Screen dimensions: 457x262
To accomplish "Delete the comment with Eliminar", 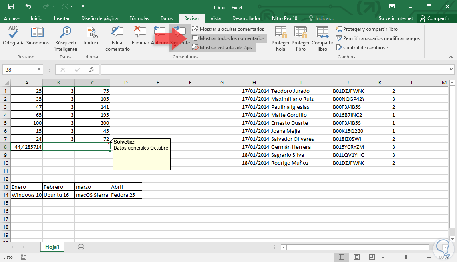I will pyautogui.click(x=140, y=36).
